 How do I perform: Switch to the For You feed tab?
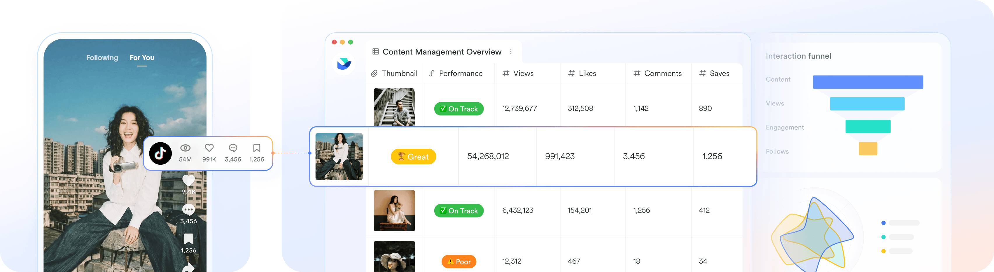tap(142, 57)
